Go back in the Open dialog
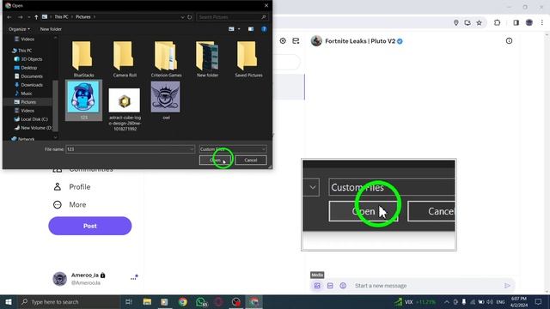550x309 pixels. click(x=9, y=17)
